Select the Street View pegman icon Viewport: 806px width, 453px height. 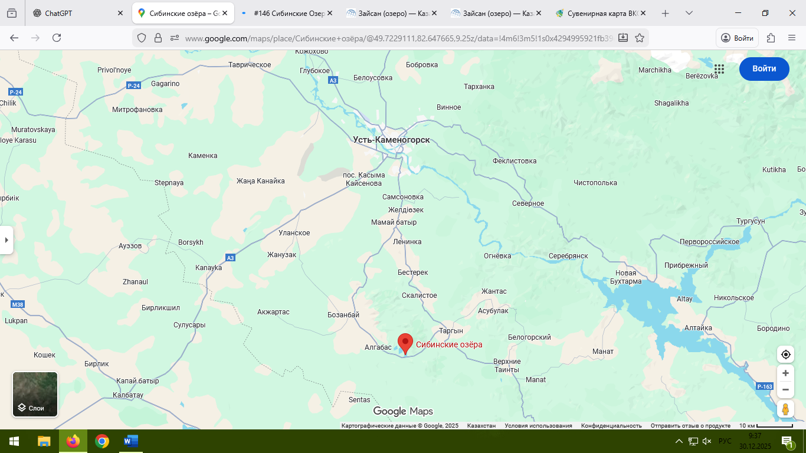tap(785, 409)
